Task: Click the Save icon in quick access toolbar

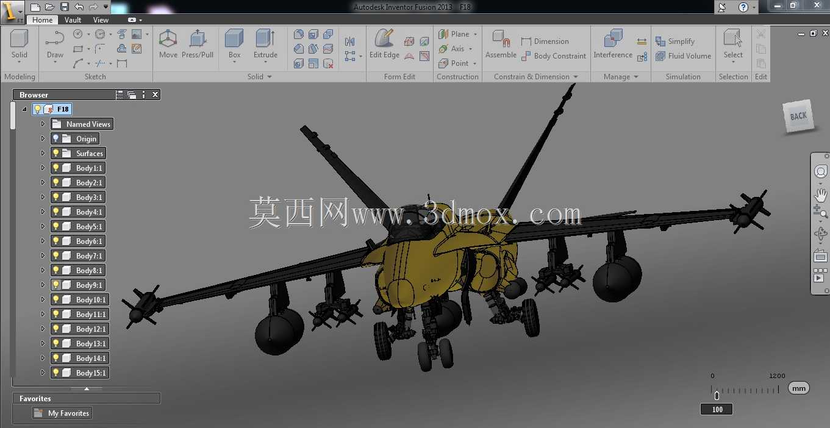Action: 65,7
